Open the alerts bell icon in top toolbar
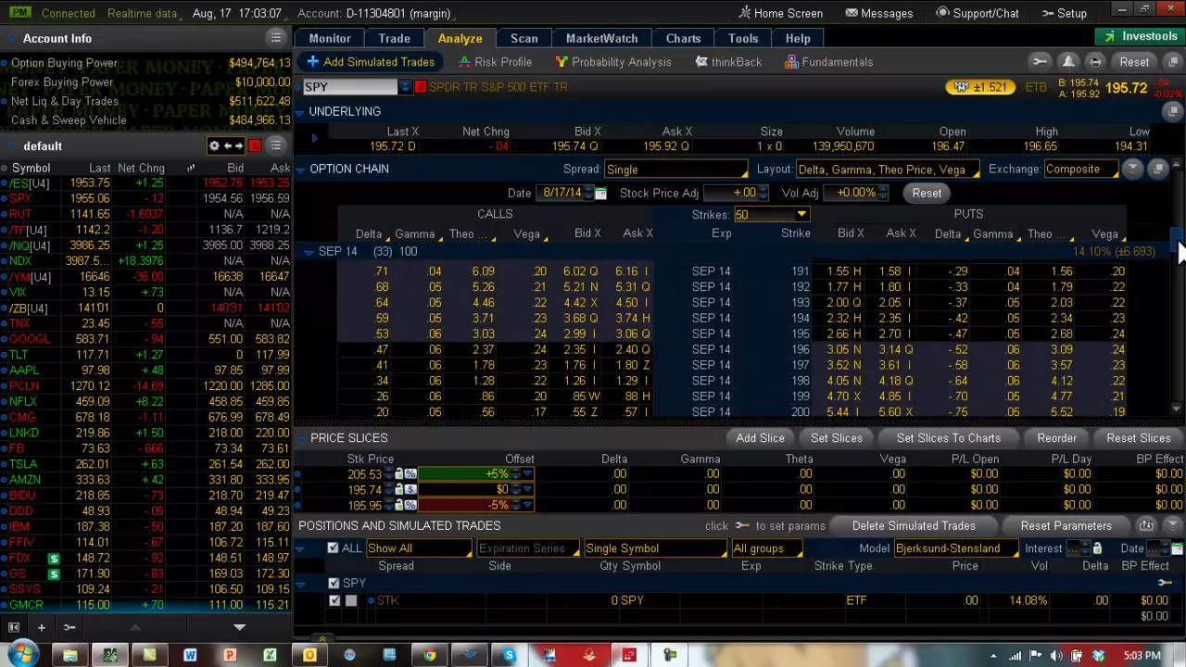Screen dimensions: 1186x667 pos(1068,62)
